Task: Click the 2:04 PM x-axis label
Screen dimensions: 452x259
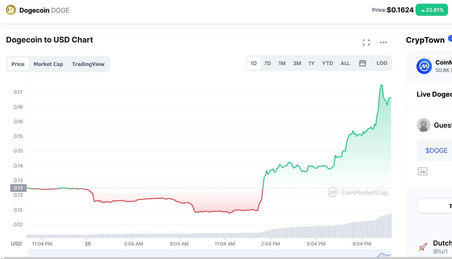Action: (270, 244)
